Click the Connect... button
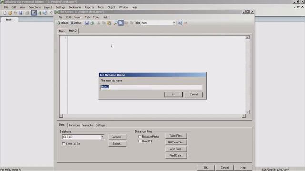This screenshot has width=305, height=171. click(x=117, y=137)
